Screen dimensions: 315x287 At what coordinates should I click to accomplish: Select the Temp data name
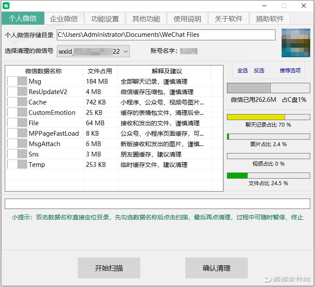click(37, 165)
